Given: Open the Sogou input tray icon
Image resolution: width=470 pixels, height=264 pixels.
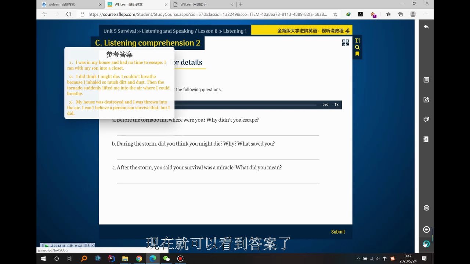Looking at the screenshot, I should 393,258.
